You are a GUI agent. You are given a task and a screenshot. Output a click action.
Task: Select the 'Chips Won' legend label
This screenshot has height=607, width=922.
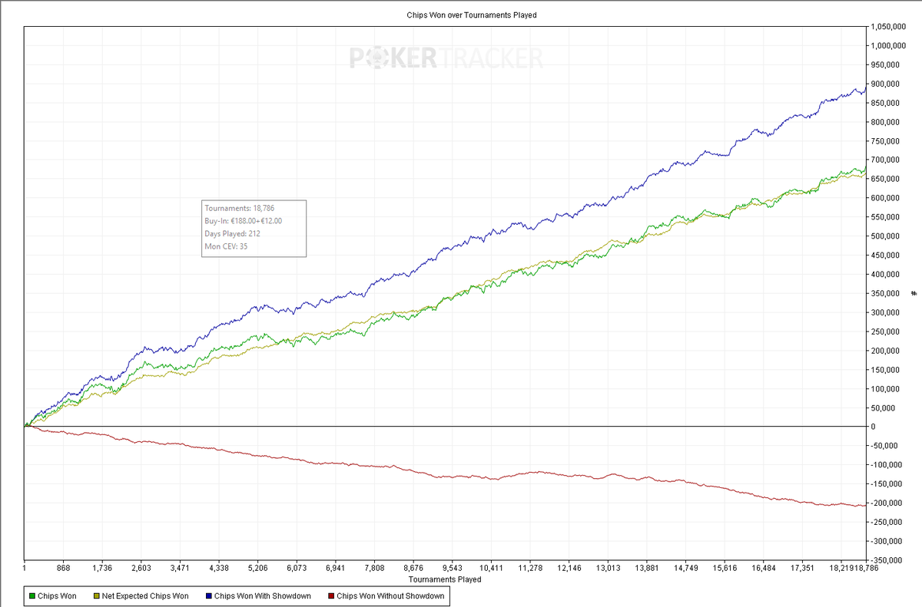click(57, 595)
